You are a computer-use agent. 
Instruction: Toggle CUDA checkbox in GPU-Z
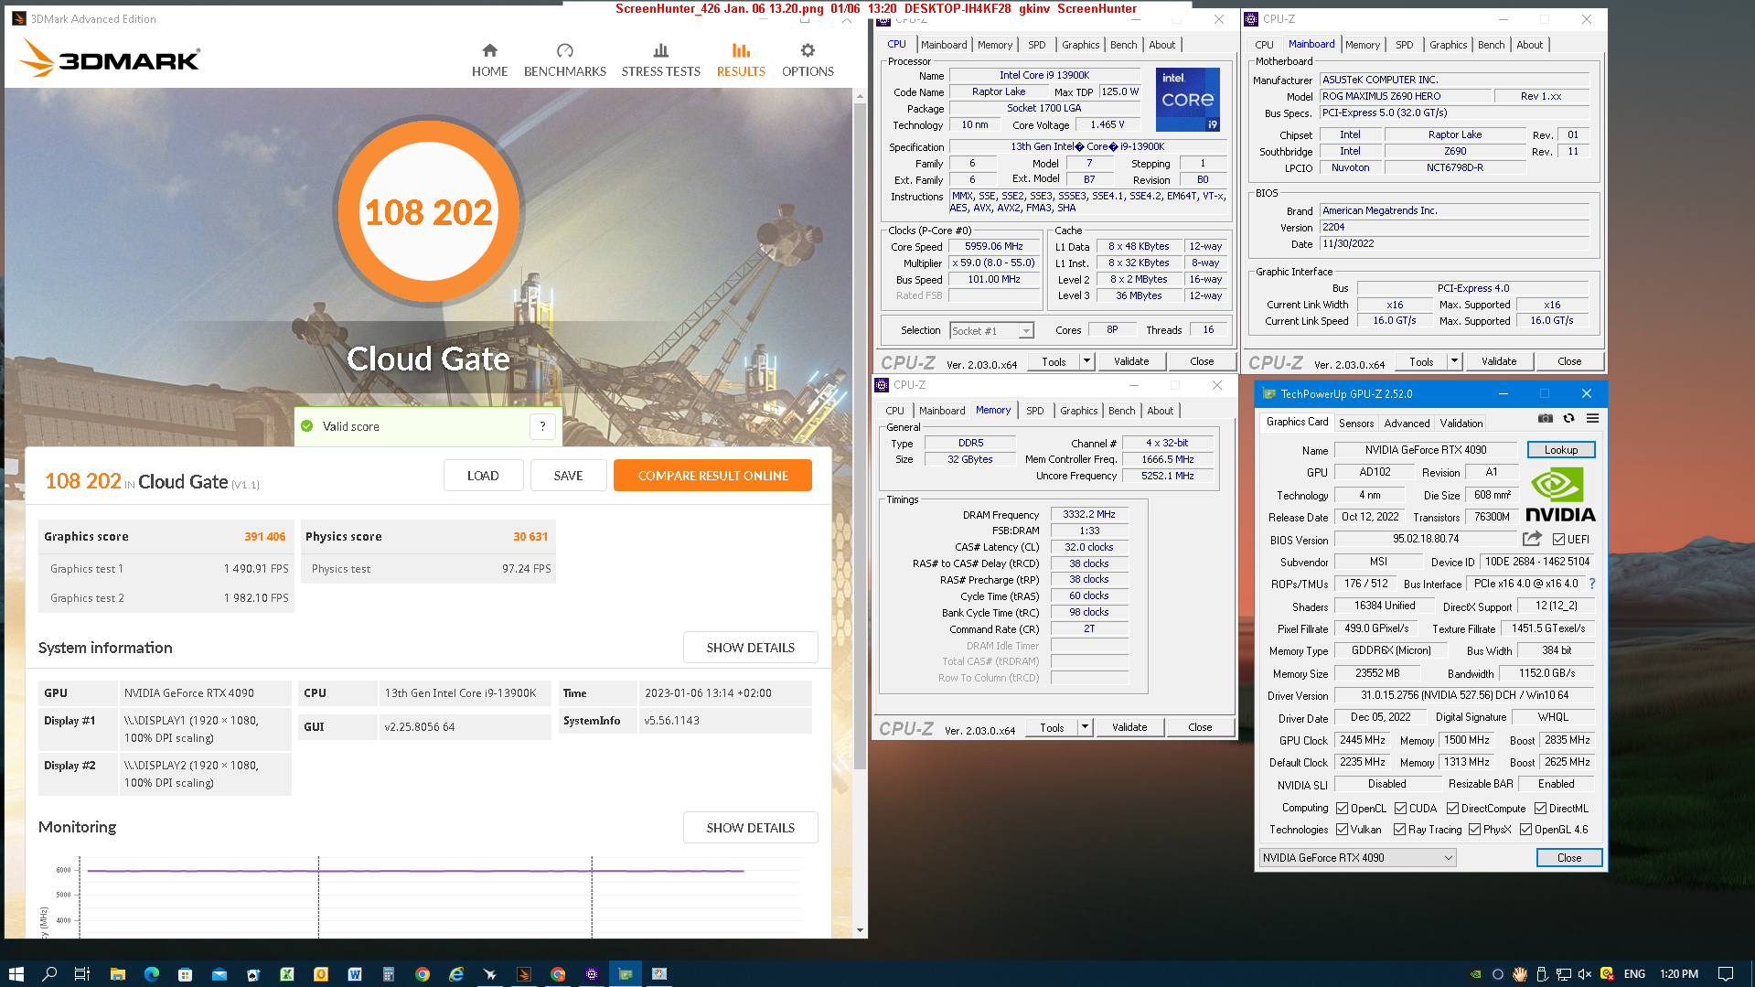[1400, 809]
